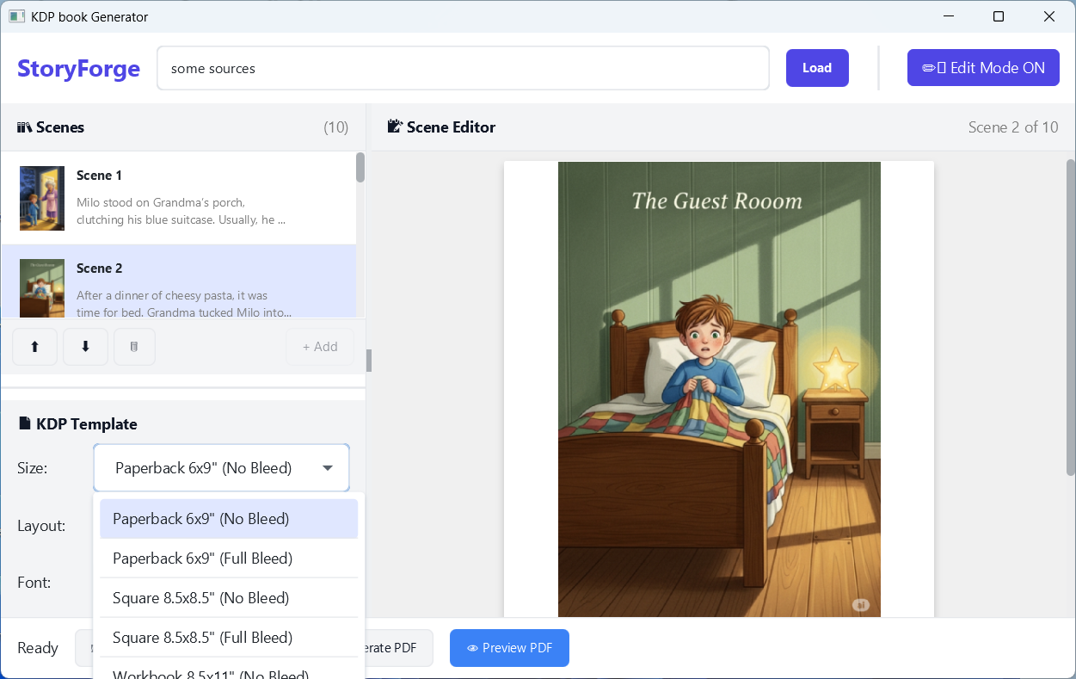
Task: Select the highlighted "Paperback 6x9" (No Bleed)" entry
Action: (200, 518)
